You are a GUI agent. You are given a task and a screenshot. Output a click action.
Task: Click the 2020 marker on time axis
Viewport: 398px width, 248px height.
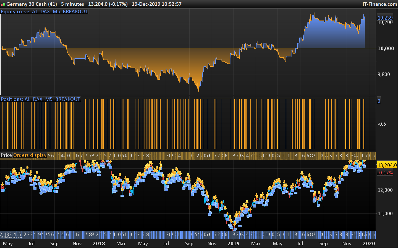coord(369,244)
